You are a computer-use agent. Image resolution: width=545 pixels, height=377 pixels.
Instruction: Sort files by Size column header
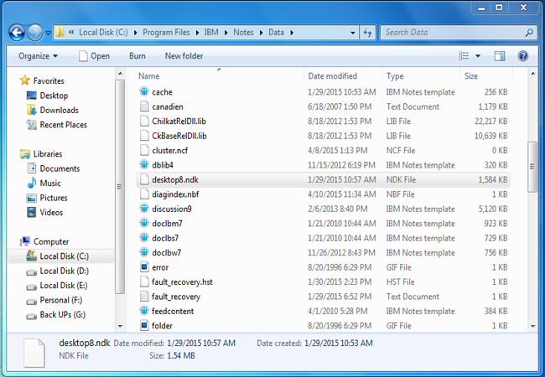pyautogui.click(x=471, y=76)
